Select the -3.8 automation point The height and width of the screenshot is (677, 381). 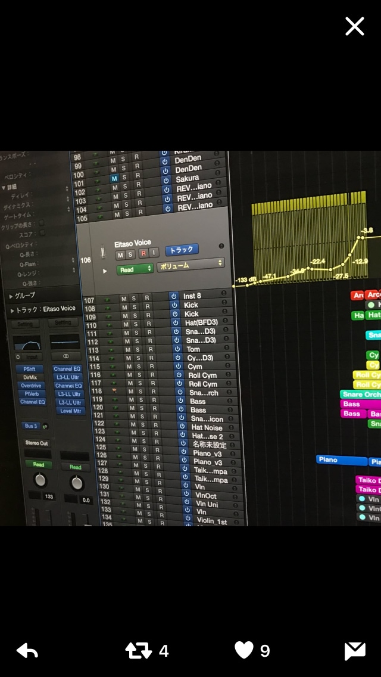[362, 237]
